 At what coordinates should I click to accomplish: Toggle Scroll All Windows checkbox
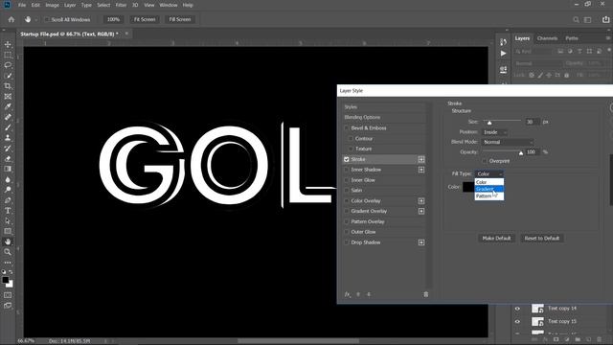[47, 19]
